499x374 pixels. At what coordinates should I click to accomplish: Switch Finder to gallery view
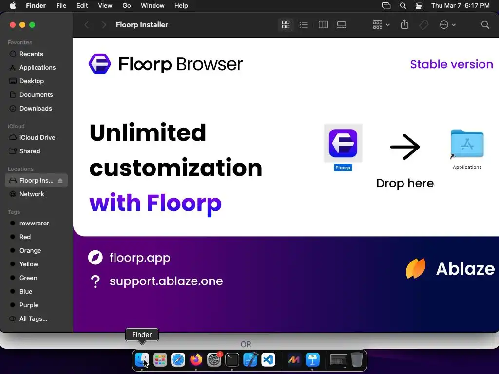[x=342, y=25]
